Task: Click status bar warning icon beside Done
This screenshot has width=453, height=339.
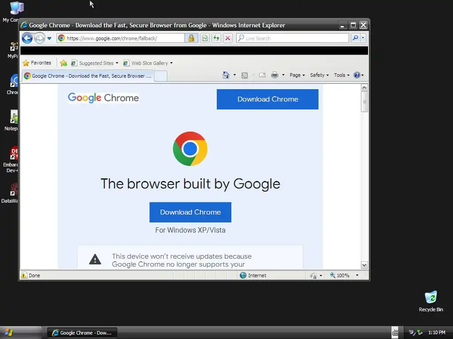Action: pos(24,275)
